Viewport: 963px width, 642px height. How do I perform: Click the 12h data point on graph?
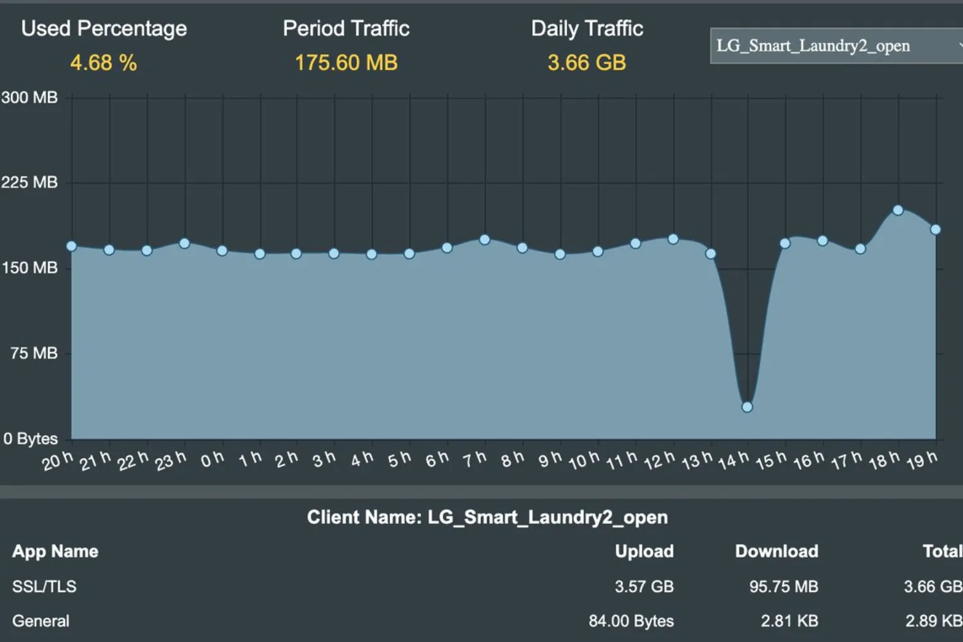[673, 239]
